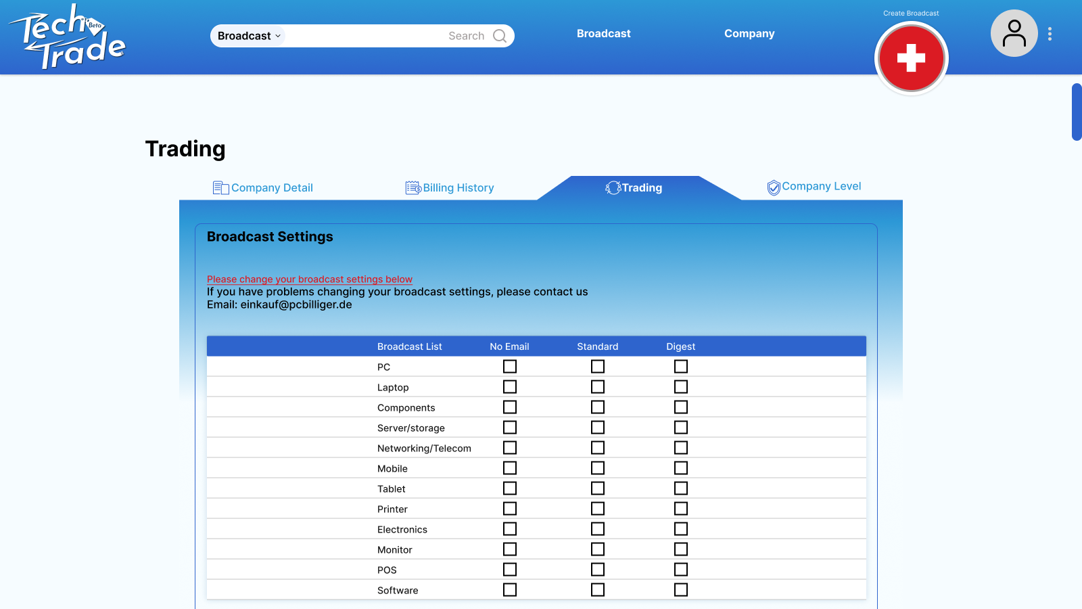Image resolution: width=1082 pixels, height=609 pixels.
Task: Open the Broadcast navigation menu item
Action: click(603, 33)
